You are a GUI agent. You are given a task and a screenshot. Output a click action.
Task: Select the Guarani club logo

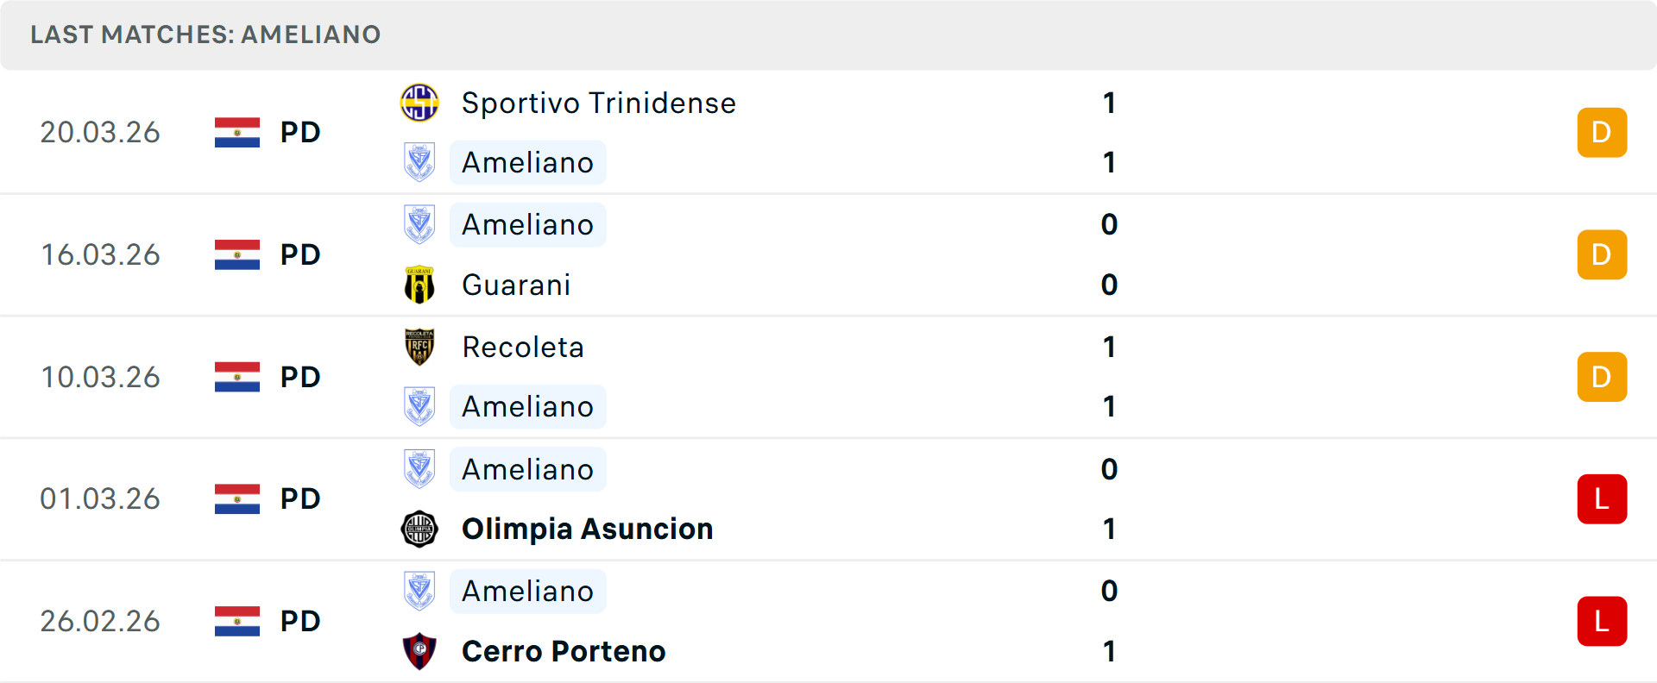[x=419, y=285]
